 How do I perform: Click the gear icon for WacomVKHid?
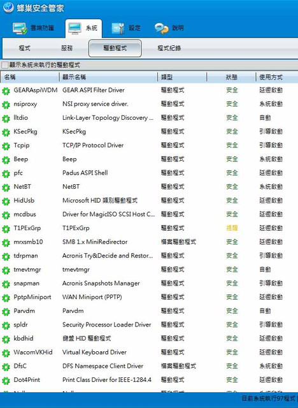6,353
